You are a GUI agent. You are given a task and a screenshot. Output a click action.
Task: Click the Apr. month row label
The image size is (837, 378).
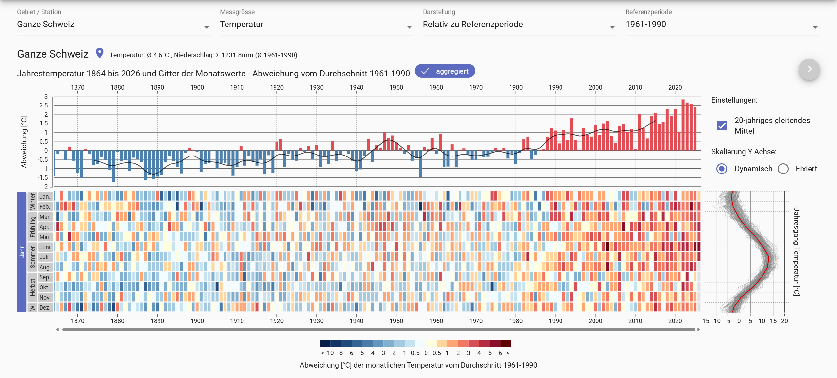45,227
